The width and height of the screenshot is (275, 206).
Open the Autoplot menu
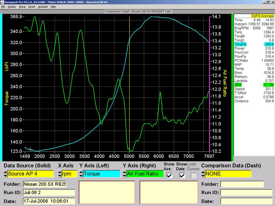point(43,7)
